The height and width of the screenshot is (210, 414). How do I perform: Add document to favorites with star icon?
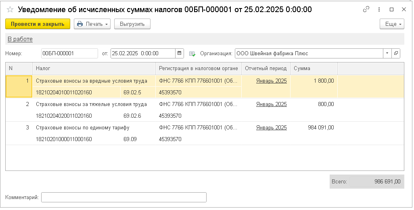(10, 10)
